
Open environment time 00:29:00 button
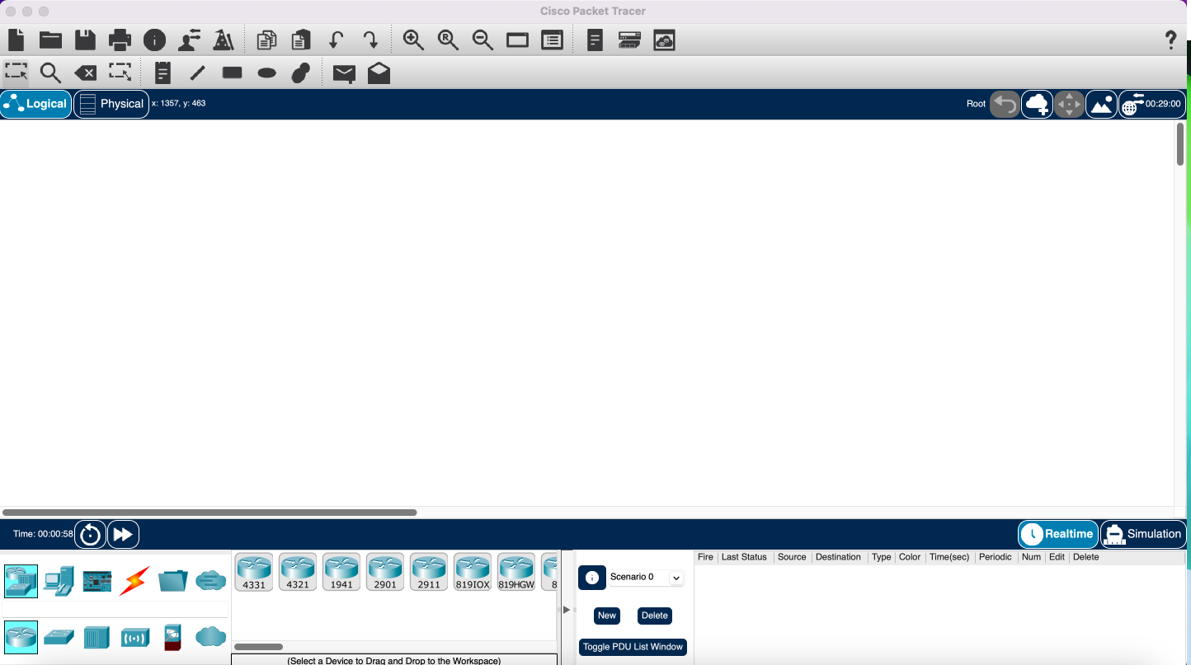[1152, 104]
